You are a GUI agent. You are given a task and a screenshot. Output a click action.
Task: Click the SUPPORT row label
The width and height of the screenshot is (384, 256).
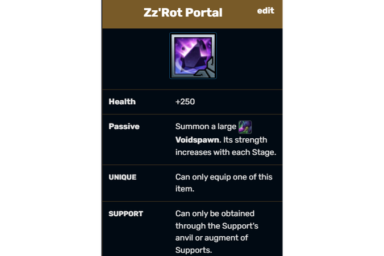(126, 214)
